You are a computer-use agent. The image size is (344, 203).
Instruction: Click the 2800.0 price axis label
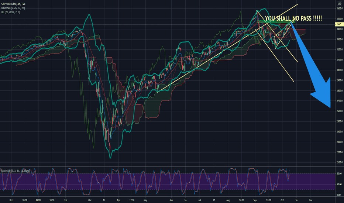click(x=340, y=91)
